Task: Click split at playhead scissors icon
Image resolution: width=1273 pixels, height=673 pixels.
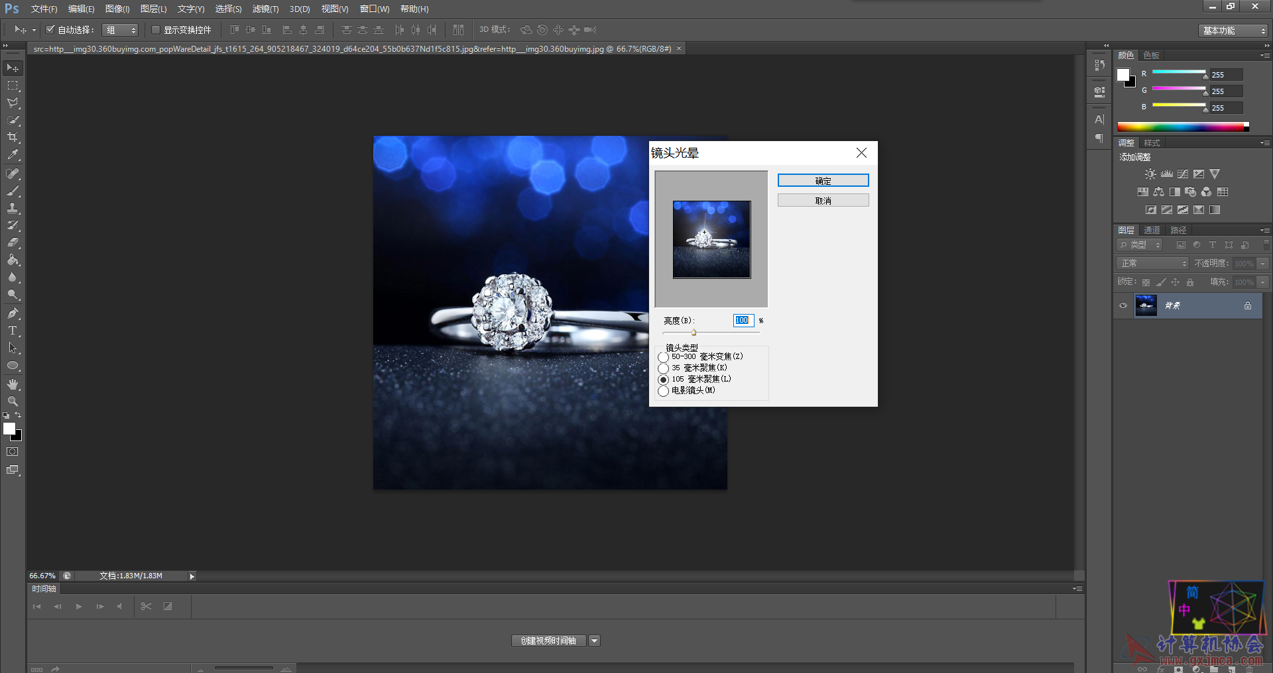Action: [x=147, y=606]
